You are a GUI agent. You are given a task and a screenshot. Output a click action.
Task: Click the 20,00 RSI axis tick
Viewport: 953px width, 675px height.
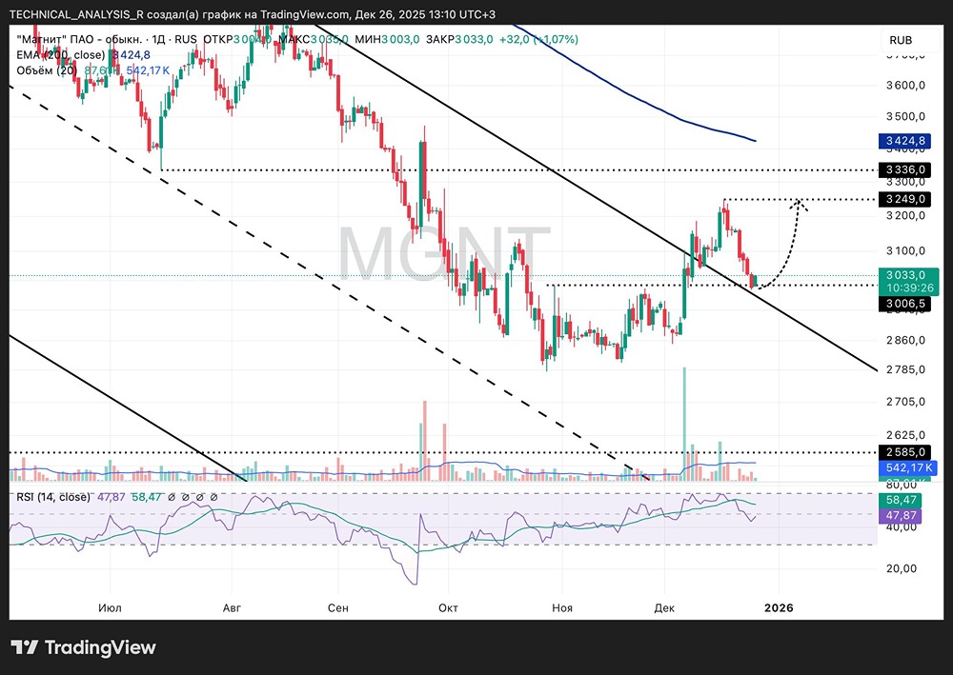(902, 568)
